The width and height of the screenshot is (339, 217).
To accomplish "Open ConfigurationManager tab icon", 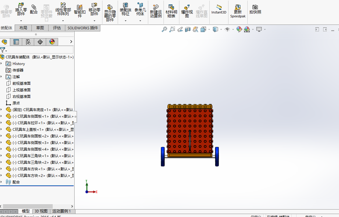I will (28, 42).
